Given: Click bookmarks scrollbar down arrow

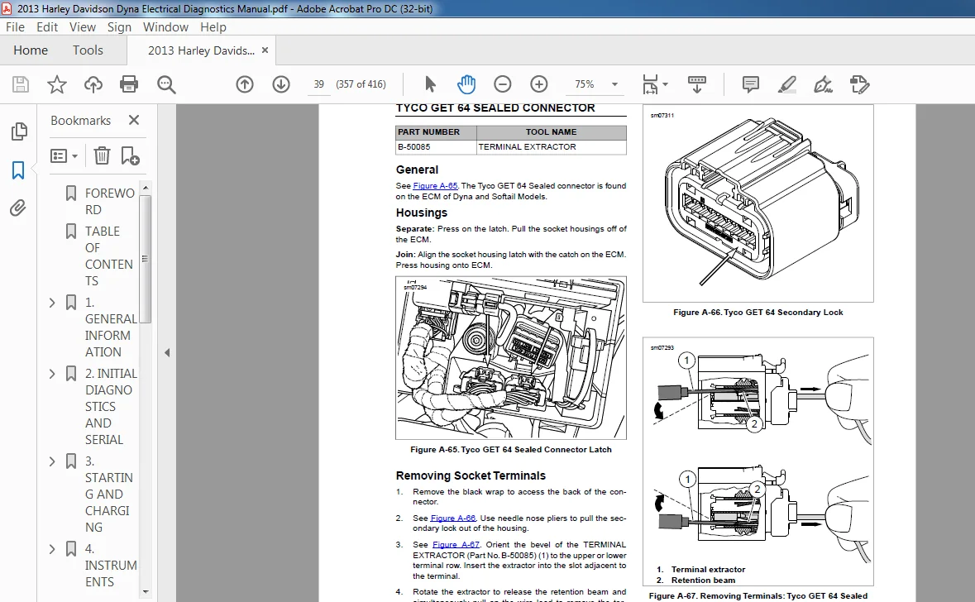Looking at the screenshot, I should pos(146,592).
